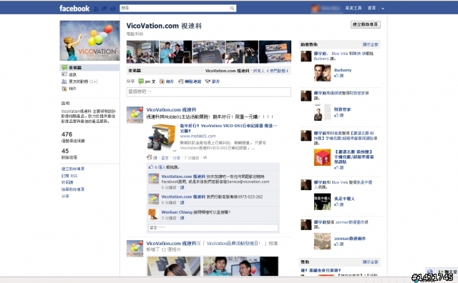
Task: Select the 相片 photo share option
Action: click(x=167, y=81)
